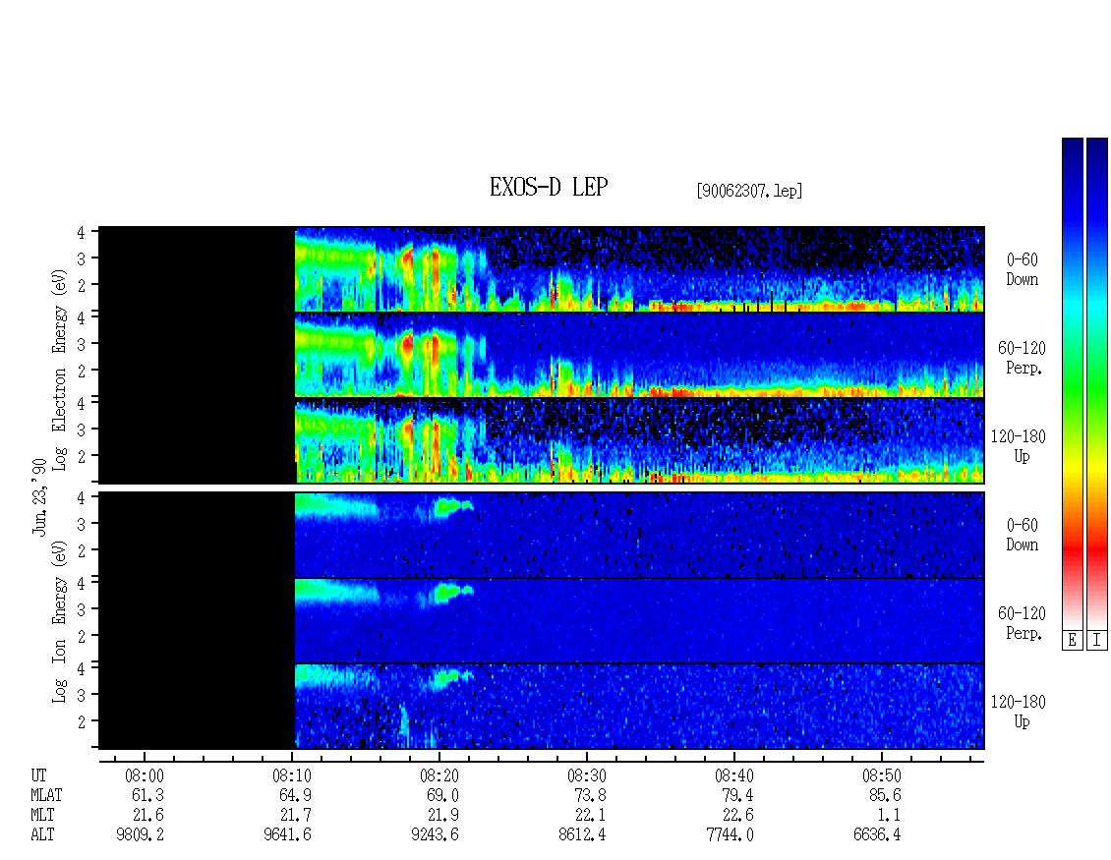Click the MLAT value 64.9
Image resolution: width=1111 pixels, height=860 pixels.
pos(295,795)
